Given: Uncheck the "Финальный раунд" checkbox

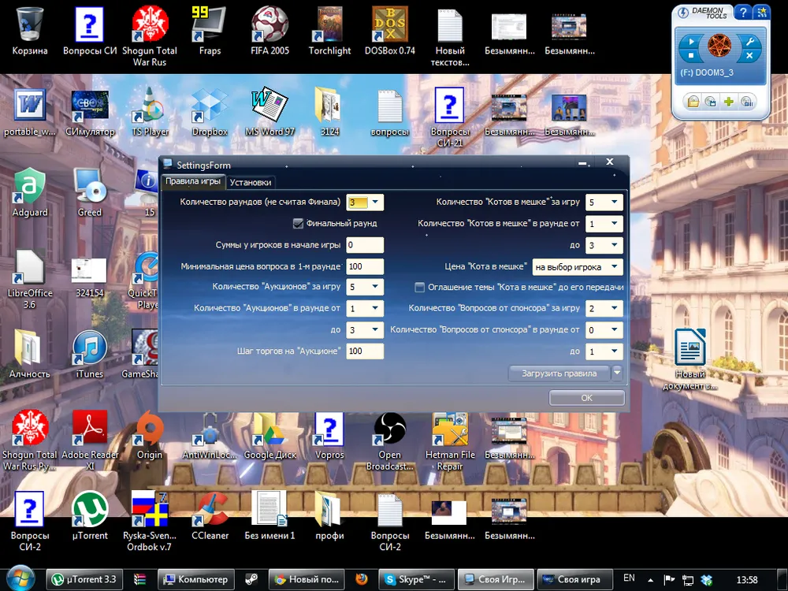Looking at the screenshot, I should click(298, 223).
